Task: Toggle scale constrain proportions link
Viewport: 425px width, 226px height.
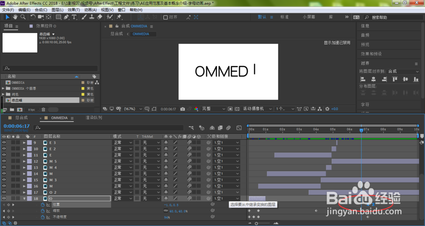Action: 166,211
